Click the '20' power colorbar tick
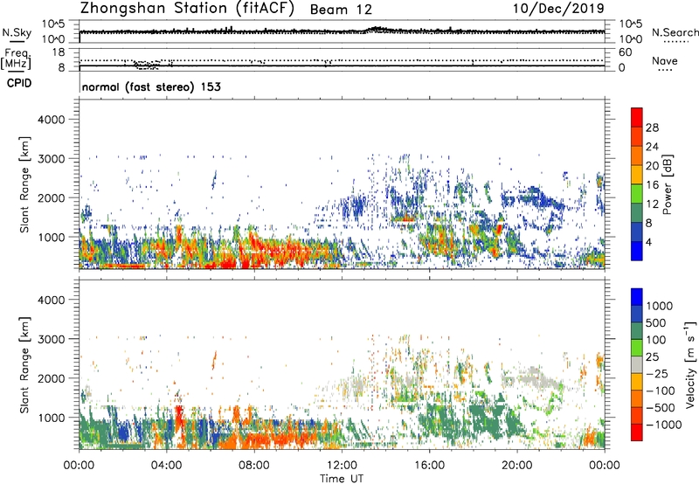The width and height of the screenshot is (699, 484). point(652,166)
